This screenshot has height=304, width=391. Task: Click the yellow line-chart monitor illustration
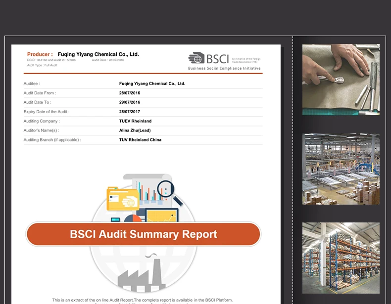[x=162, y=216]
